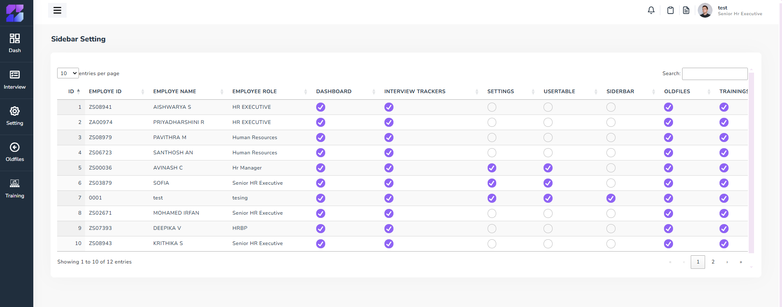782x307 pixels.
Task: Disable Siderbar access for test employee
Action: click(x=611, y=198)
